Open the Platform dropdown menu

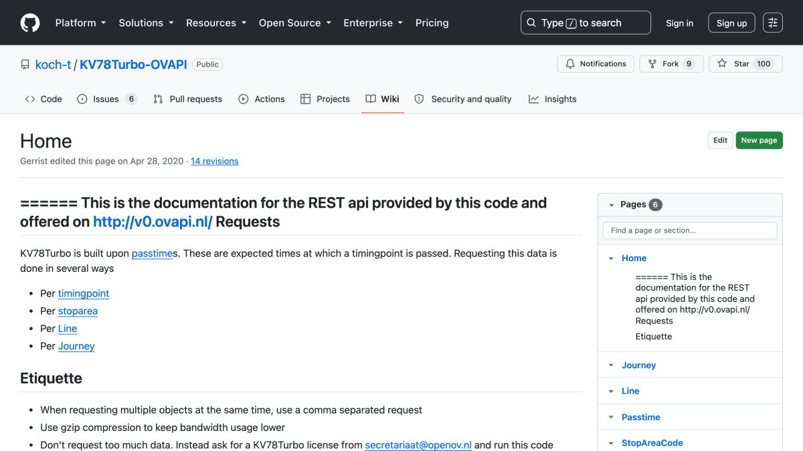tap(80, 23)
